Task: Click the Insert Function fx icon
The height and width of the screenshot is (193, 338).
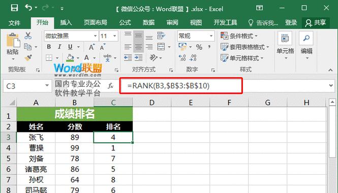Action: (x=110, y=86)
